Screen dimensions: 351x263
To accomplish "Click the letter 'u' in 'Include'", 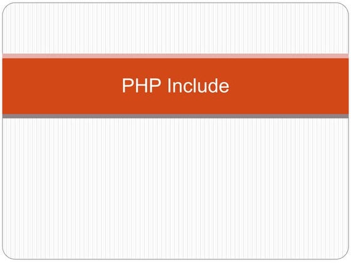I will (202, 88).
